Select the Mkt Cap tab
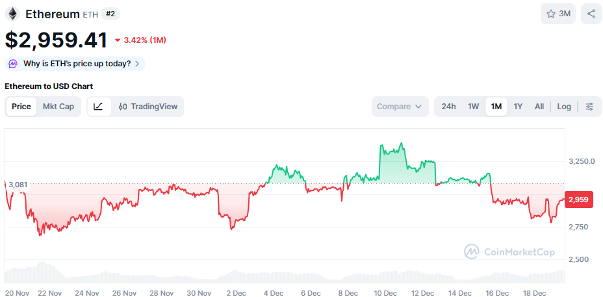 (58, 107)
